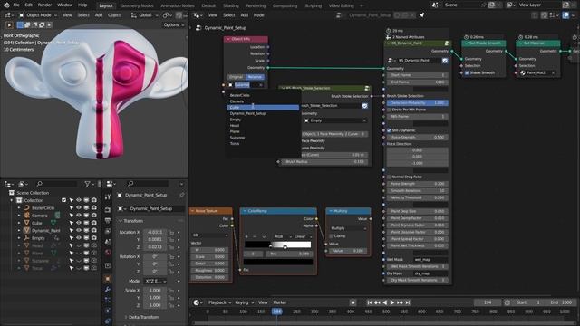The height and width of the screenshot is (326, 580).
Task: Toggle Still / Dynamic checkbox
Action: click(x=389, y=130)
